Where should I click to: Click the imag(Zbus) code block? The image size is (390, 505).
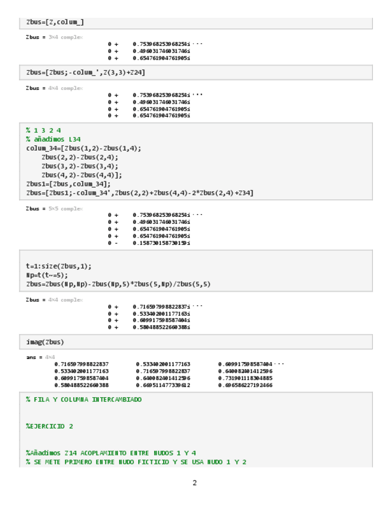click(45, 342)
